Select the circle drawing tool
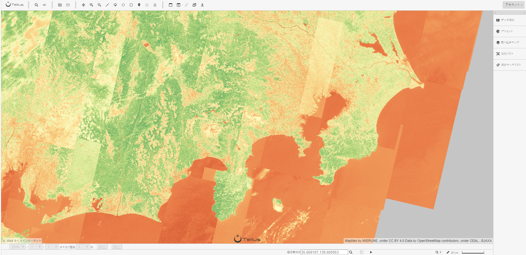 click(x=123, y=5)
